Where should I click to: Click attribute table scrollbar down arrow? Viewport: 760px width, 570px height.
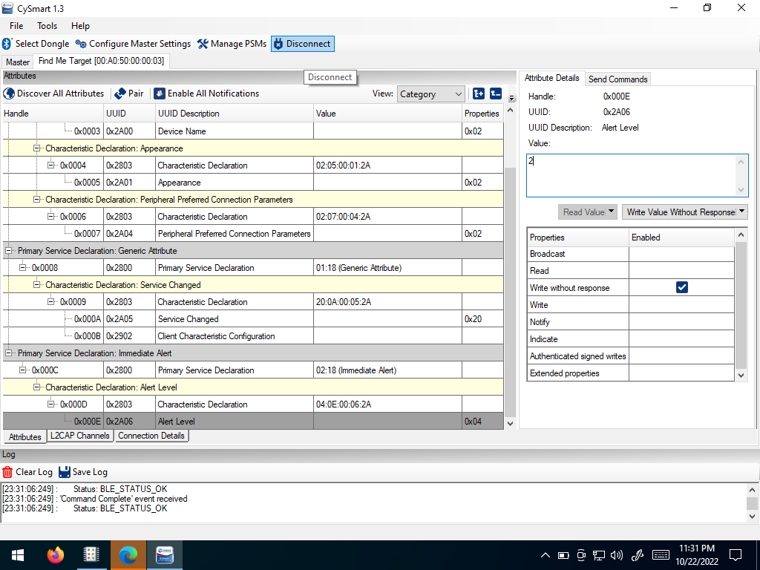510,423
